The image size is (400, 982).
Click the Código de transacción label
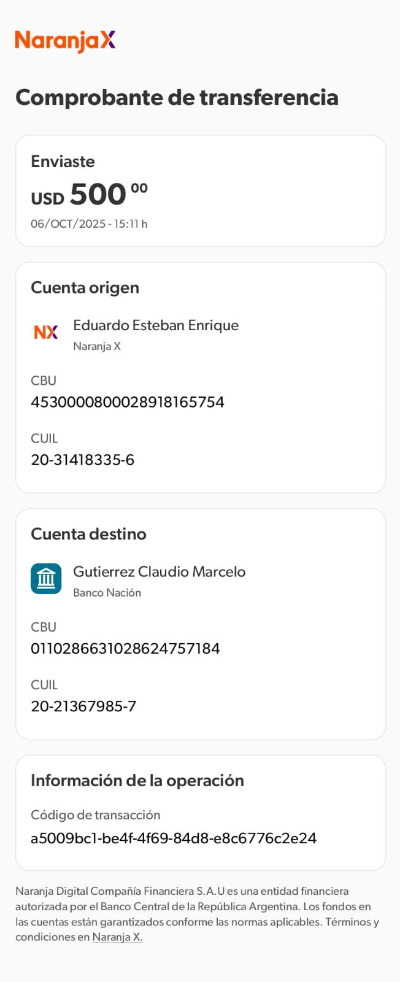click(95, 815)
